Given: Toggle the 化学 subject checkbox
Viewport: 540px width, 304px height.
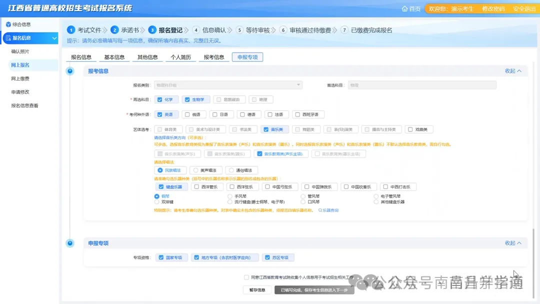Looking at the screenshot, I should tap(160, 100).
